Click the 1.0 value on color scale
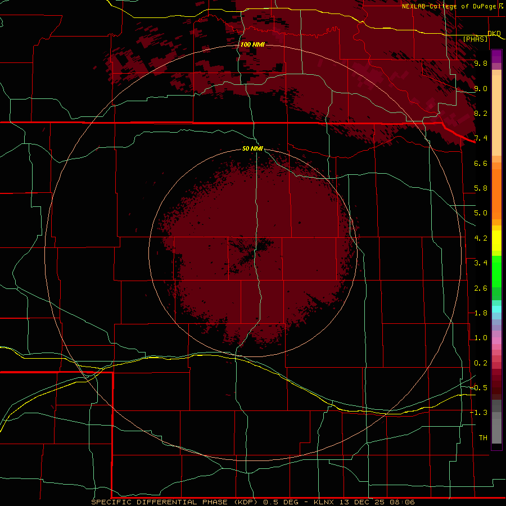 [x=481, y=338]
